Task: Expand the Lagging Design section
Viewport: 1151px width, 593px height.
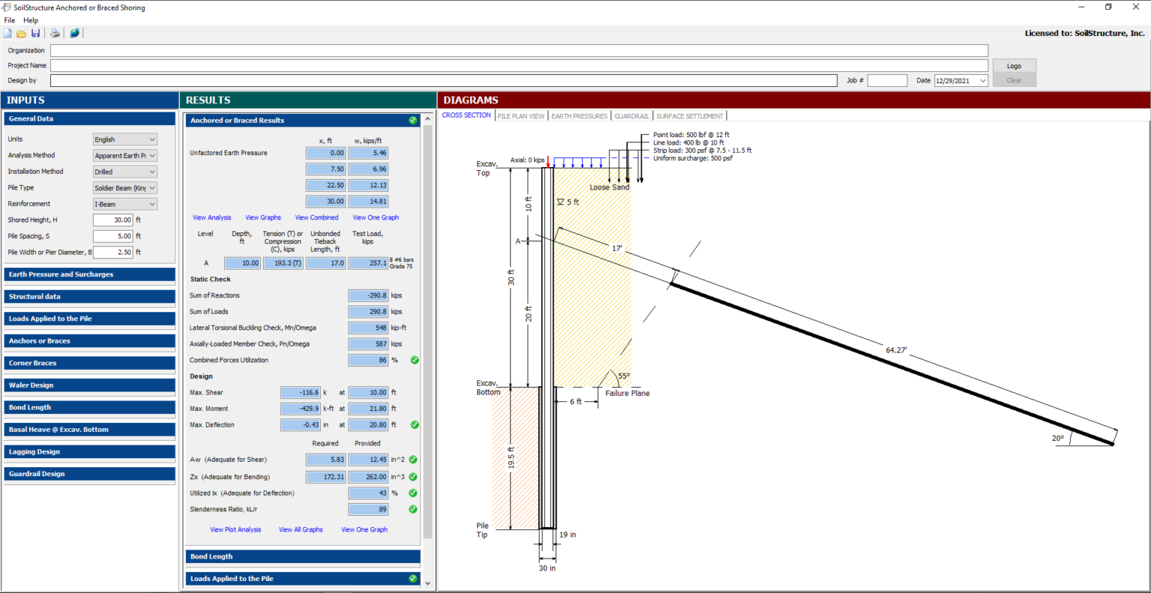Action: (89, 451)
